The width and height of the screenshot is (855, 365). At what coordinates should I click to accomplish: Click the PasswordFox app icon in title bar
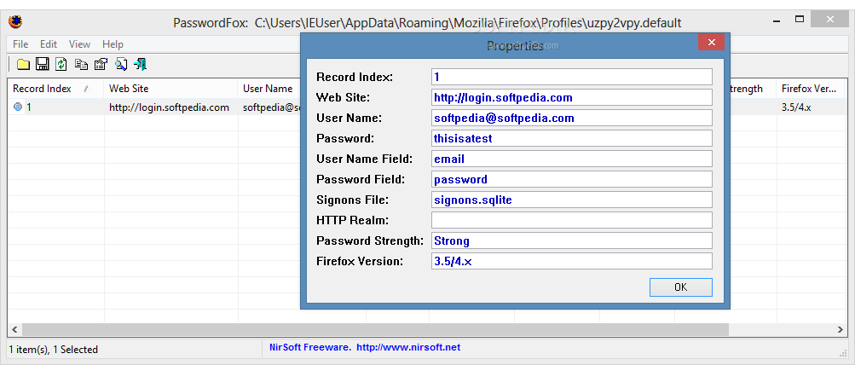tap(15, 22)
